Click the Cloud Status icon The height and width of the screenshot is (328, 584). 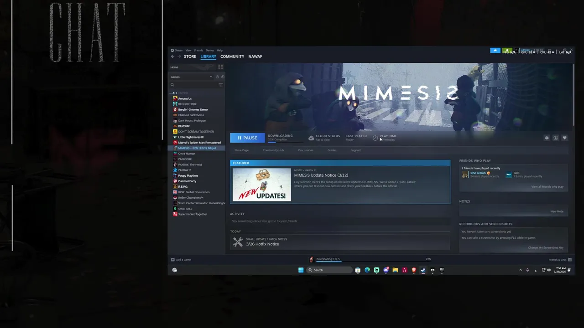coord(311,138)
